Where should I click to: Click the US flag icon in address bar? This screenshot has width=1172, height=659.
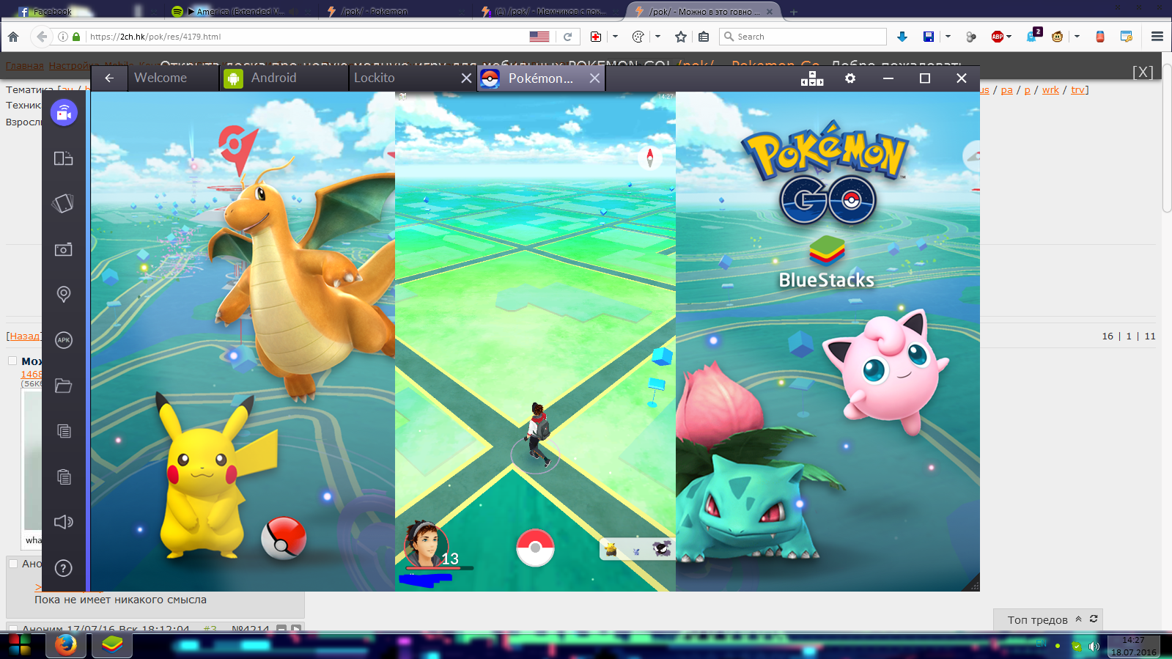tap(539, 37)
